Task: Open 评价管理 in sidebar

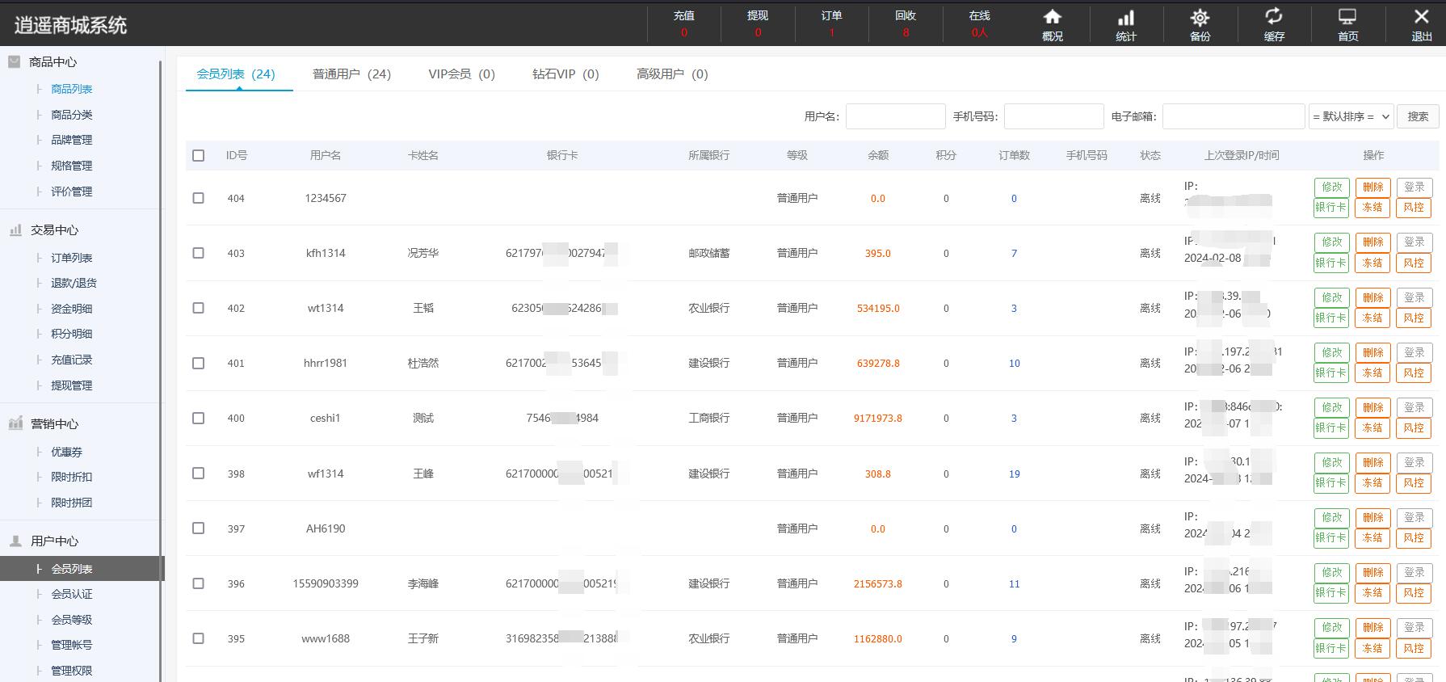Action: tap(72, 192)
